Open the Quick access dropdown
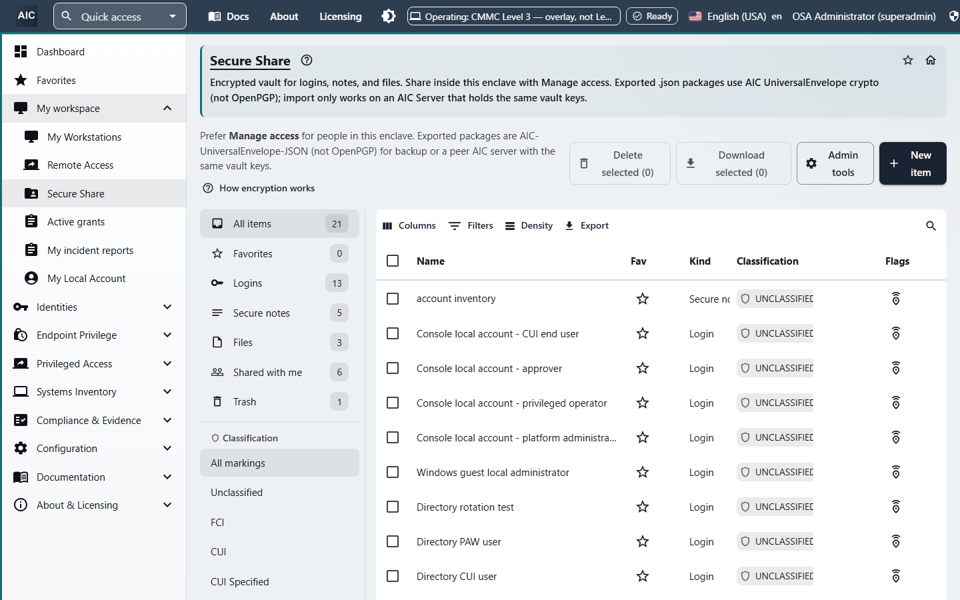 (120, 16)
